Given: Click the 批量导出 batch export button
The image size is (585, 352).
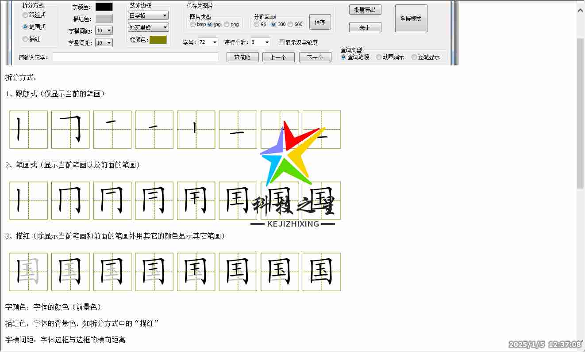Looking at the screenshot, I should click(x=365, y=9).
